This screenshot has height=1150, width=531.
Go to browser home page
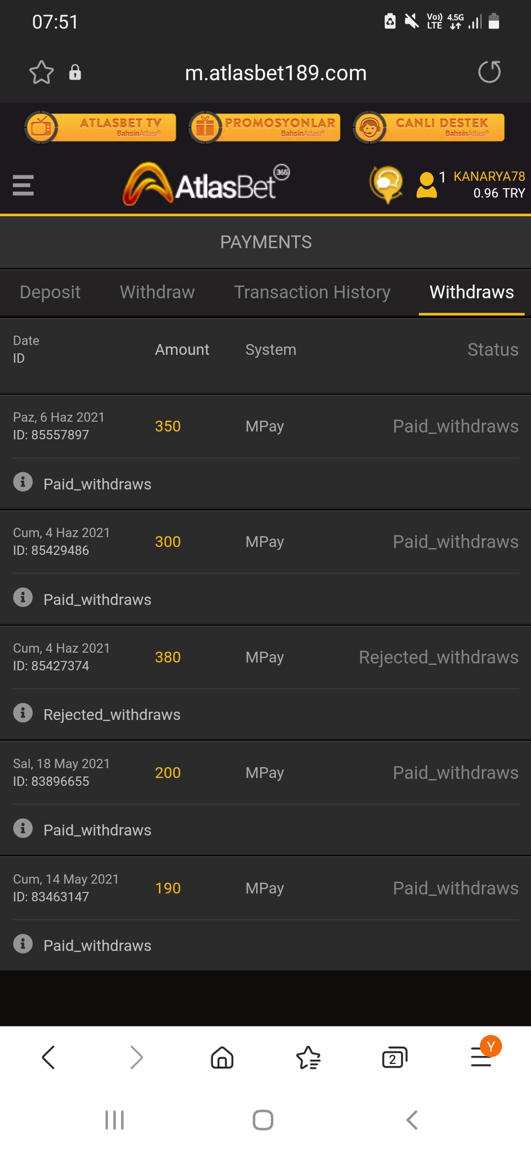[222, 1057]
